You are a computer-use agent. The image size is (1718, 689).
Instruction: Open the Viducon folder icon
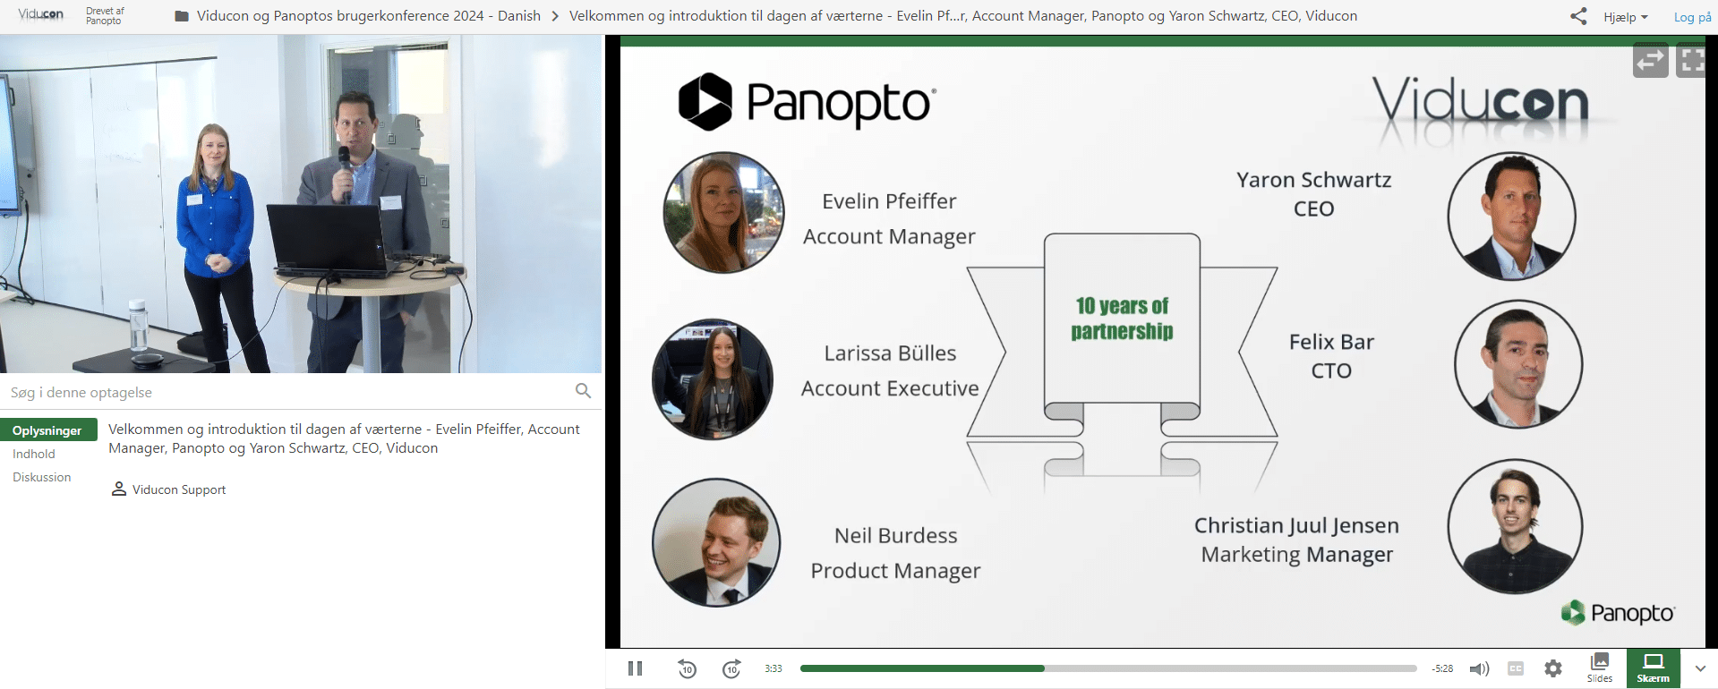[x=182, y=16]
